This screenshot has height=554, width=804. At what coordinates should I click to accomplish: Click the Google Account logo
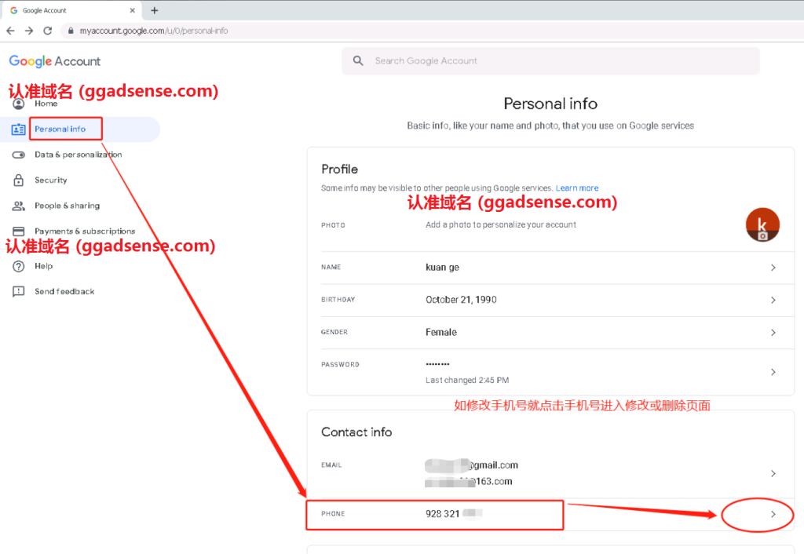55,61
